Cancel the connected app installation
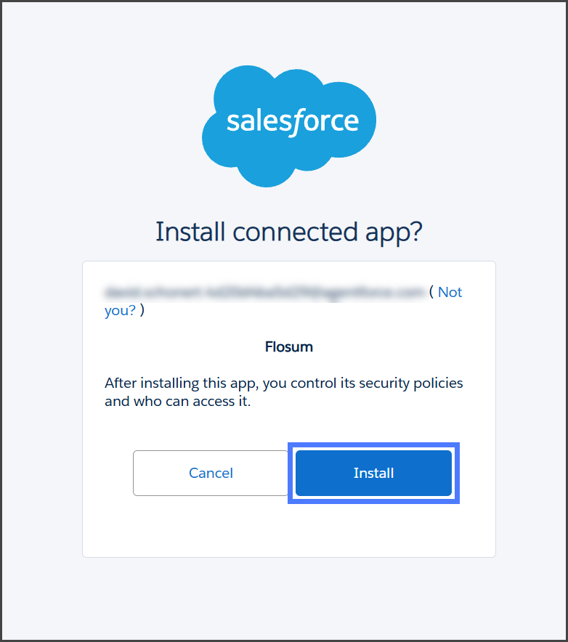568x642 pixels. [x=211, y=473]
